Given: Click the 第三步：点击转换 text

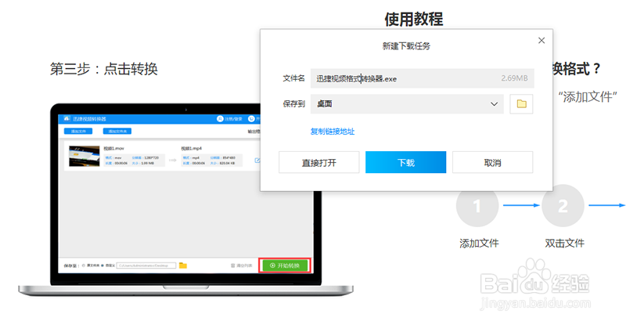Looking at the screenshot, I should pos(104,69).
